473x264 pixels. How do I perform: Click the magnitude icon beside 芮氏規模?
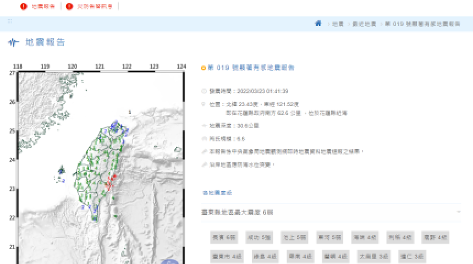204,139
